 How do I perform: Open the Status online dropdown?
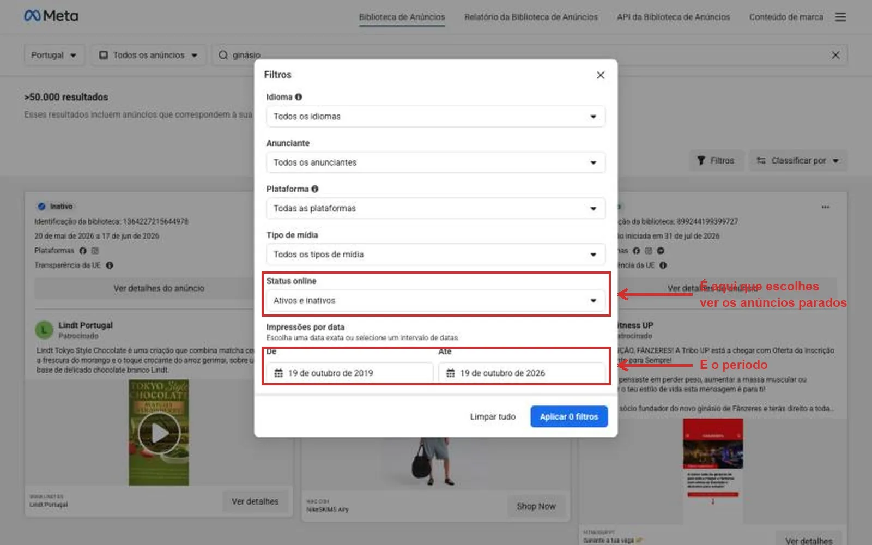435,300
